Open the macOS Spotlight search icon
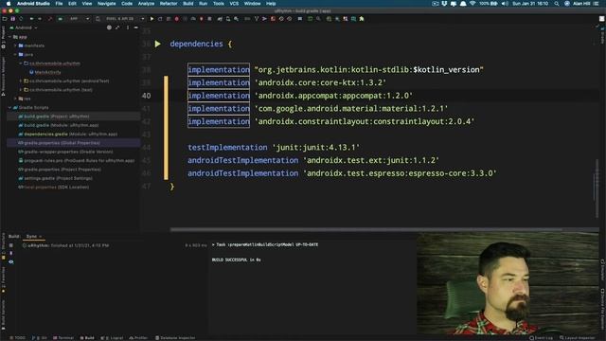The width and height of the screenshot is (606, 341). 556,4
